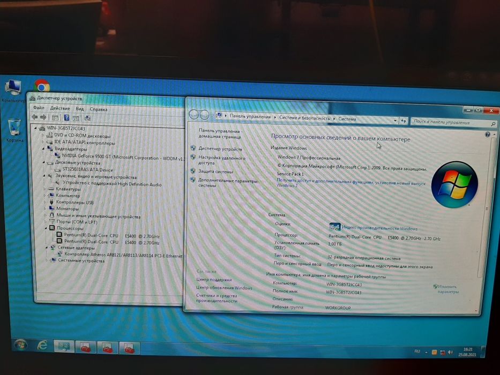Viewport: 500px width, 375px height.
Task: Click Forward button in System window
Action: coord(204,115)
